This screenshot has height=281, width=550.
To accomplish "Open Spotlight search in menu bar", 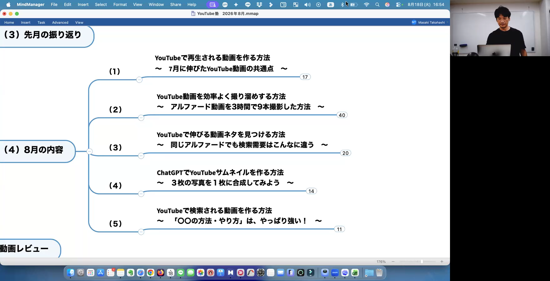I will pos(377,4).
